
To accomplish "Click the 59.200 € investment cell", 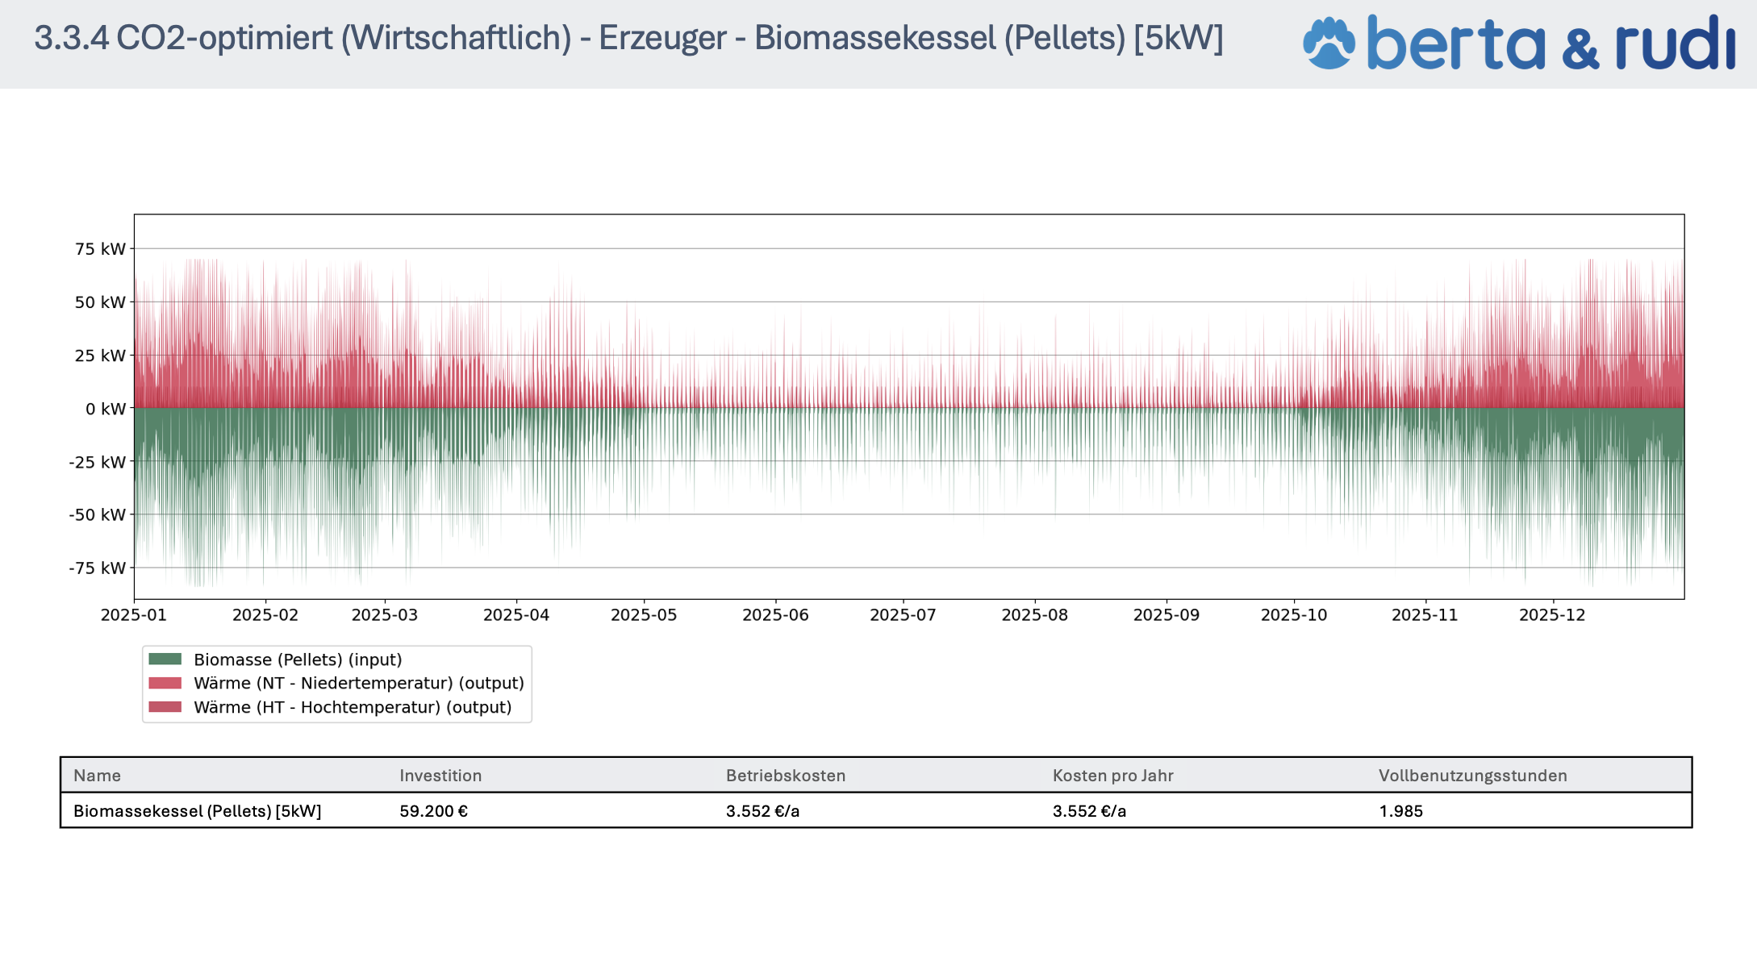I will [433, 811].
